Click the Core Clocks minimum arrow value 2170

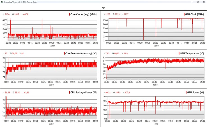(8, 14)
